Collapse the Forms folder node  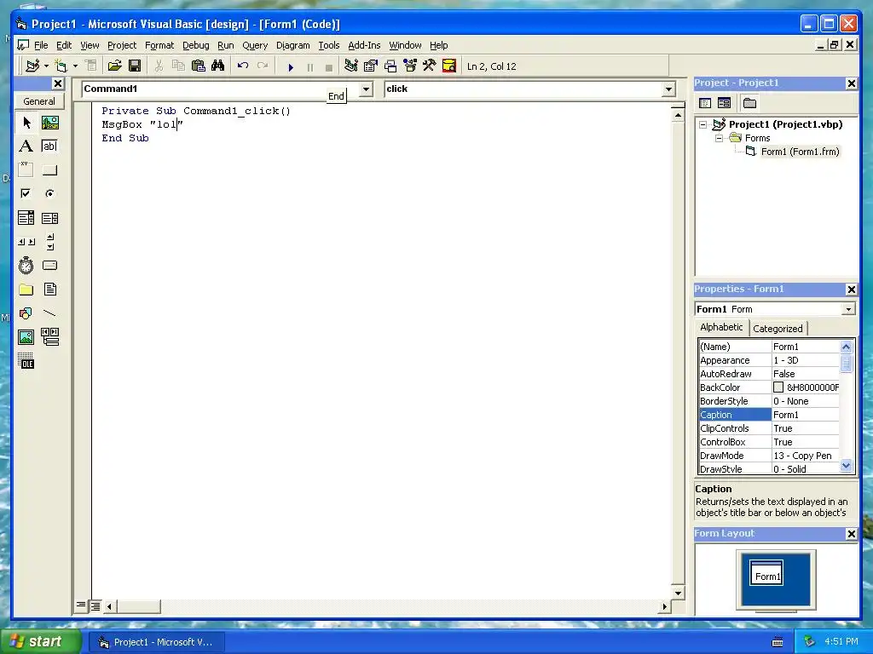click(x=719, y=138)
